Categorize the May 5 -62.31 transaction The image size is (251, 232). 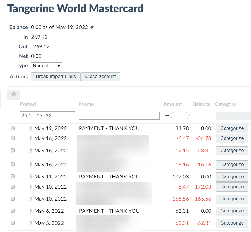point(232,223)
